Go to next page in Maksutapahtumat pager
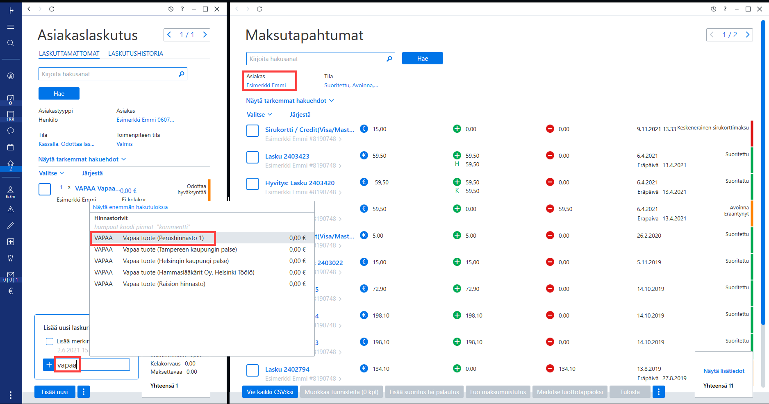Viewport: 769px width, 404px height. [748, 35]
